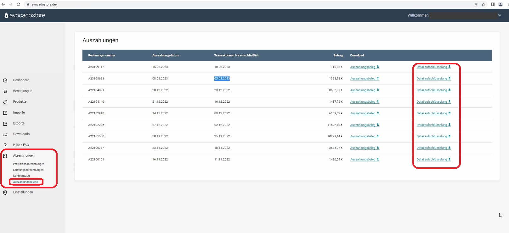Click the avocadostore logo in header
The height and width of the screenshot is (233, 509).
(x=25, y=15)
